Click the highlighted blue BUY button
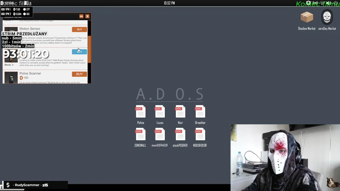Viewport: 340px width, 191px height. tap(79, 51)
